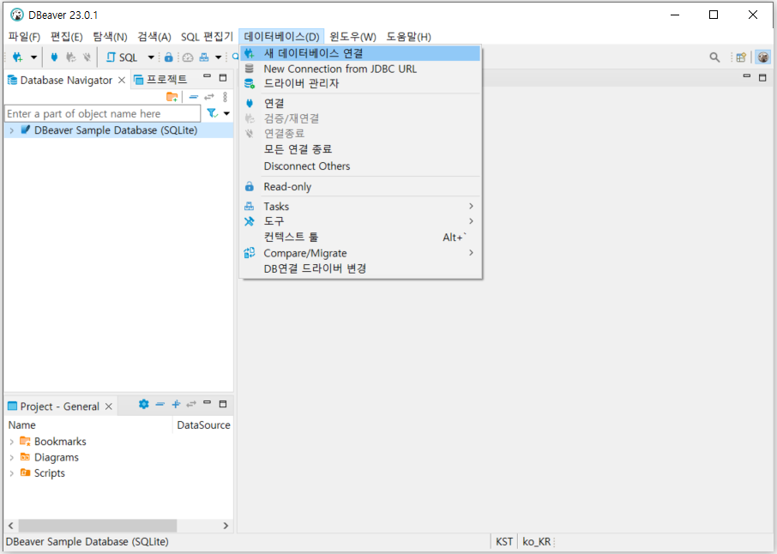
Task: Click the new connection plug icon in toolbar
Action: (x=17, y=57)
